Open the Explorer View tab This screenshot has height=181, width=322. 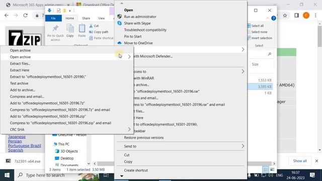(101, 18)
